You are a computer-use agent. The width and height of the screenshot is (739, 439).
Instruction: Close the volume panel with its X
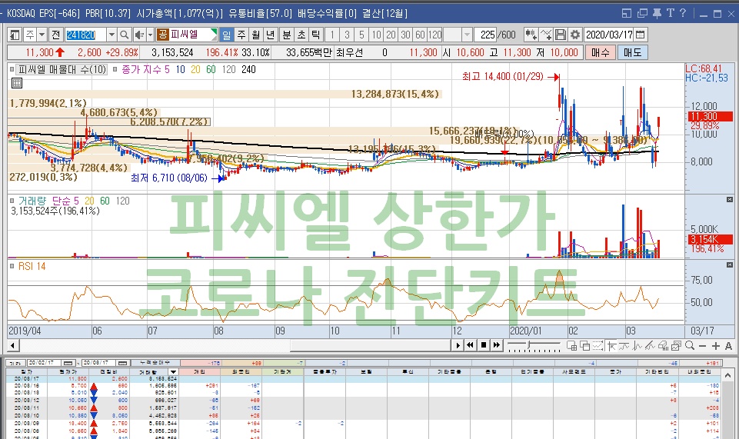pyautogui.click(x=730, y=200)
